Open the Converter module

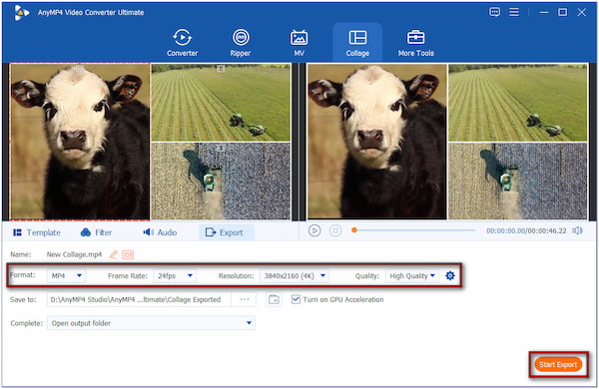pyautogui.click(x=183, y=43)
